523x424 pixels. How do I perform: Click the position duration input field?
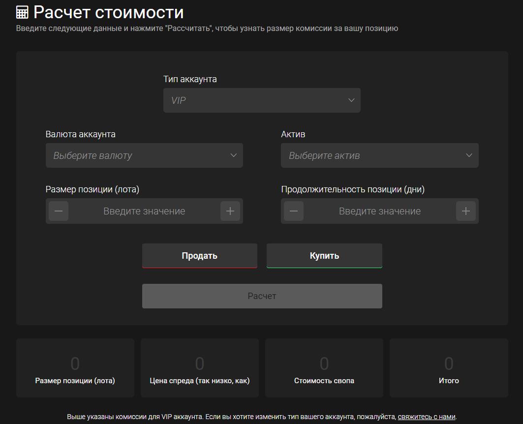pyautogui.click(x=379, y=211)
